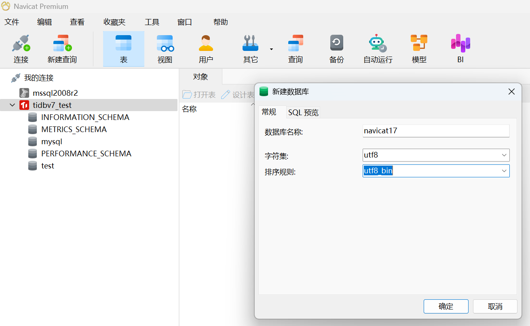Open the Backup (备份) toolbar icon
The height and width of the screenshot is (326, 530).
click(337, 43)
